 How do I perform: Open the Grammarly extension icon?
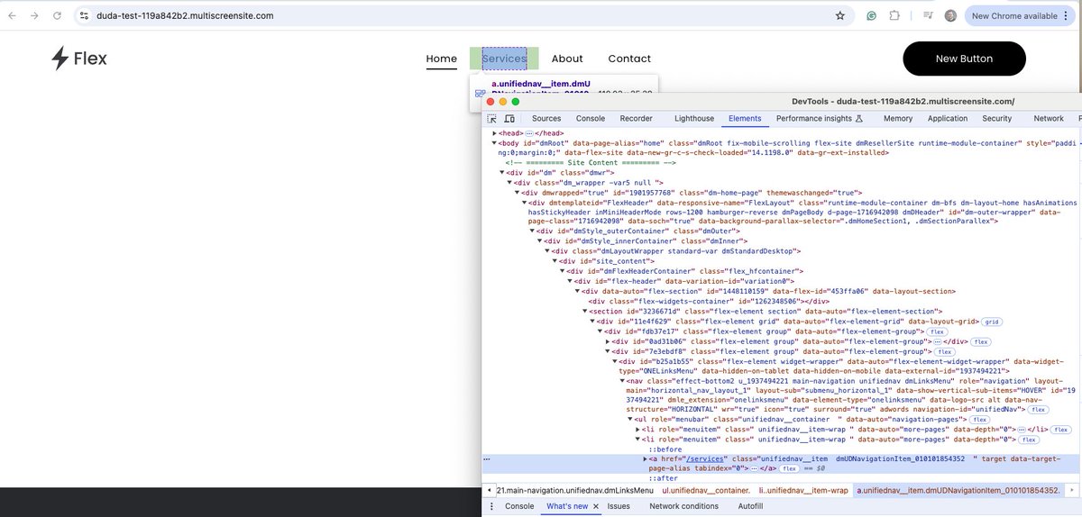pos(872,15)
